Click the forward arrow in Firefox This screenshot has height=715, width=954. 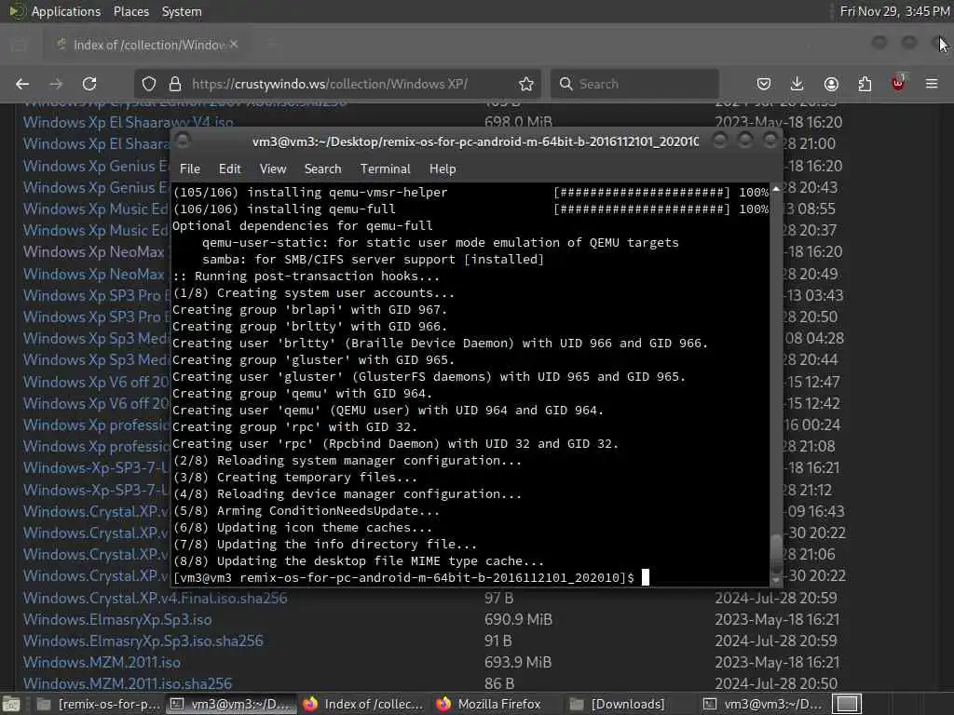pos(56,84)
